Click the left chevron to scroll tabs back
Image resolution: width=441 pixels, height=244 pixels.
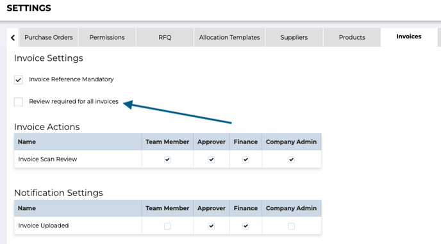[13, 37]
